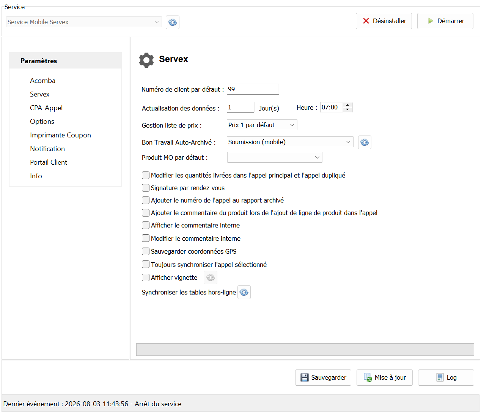The image size is (481, 413).
Task: Click the refresh icon next to Service dropdown
Action: (173, 22)
